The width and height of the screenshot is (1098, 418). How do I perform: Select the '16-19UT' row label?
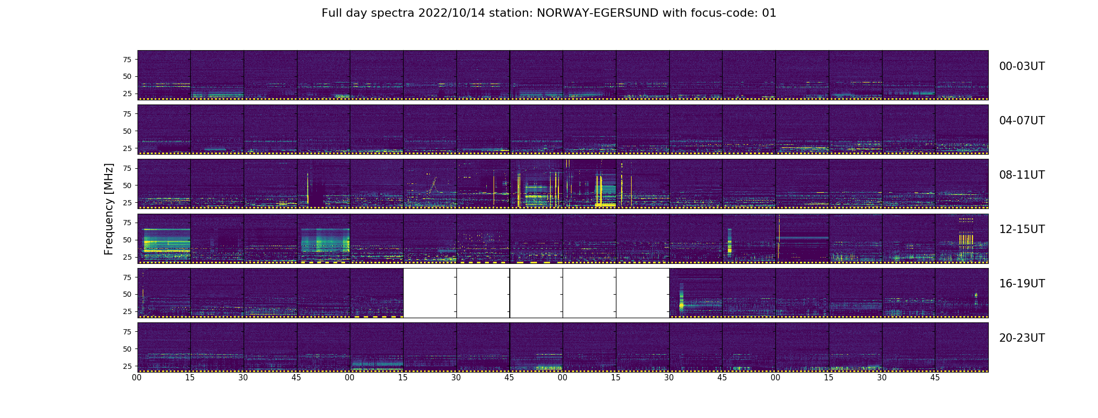coord(1022,284)
